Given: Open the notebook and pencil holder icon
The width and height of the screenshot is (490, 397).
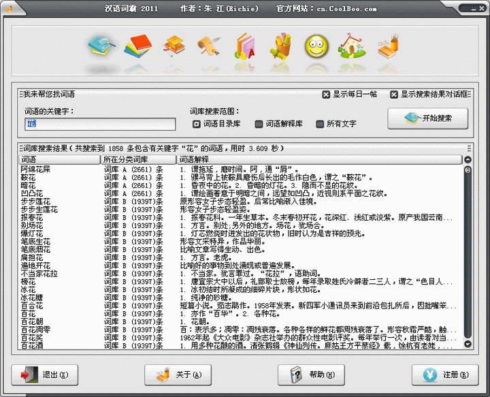Looking at the screenshot, I should [x=388, y=46].
